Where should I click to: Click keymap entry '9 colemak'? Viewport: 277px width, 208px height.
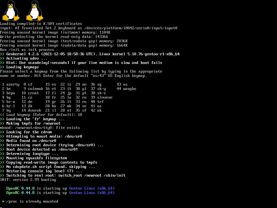33,89
